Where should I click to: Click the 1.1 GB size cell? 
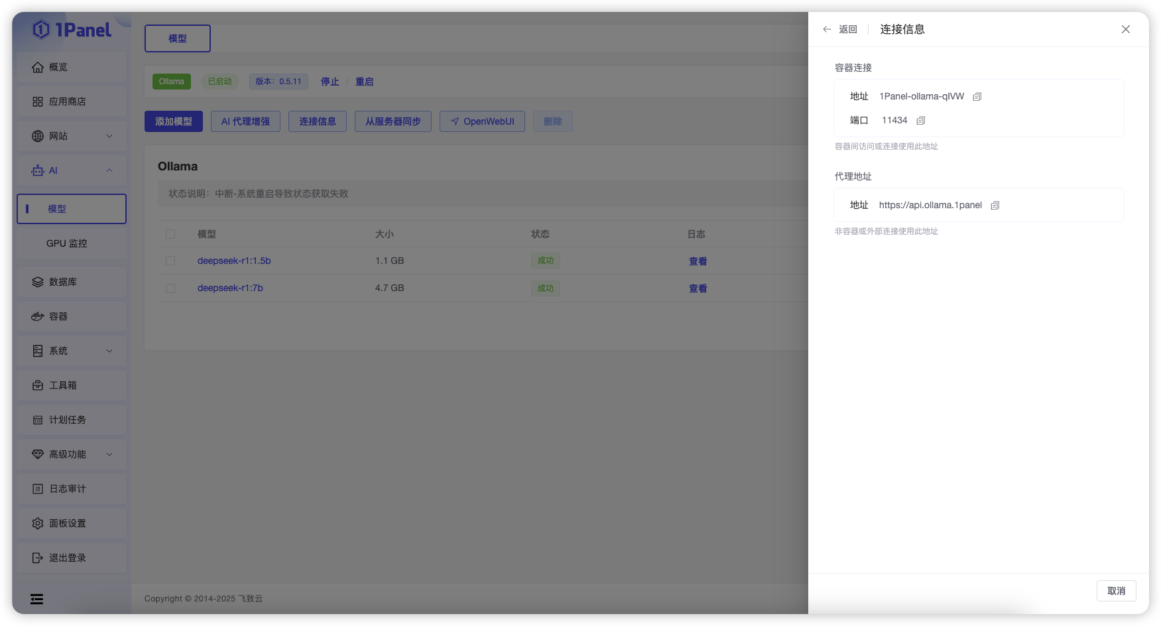[390, 261]
